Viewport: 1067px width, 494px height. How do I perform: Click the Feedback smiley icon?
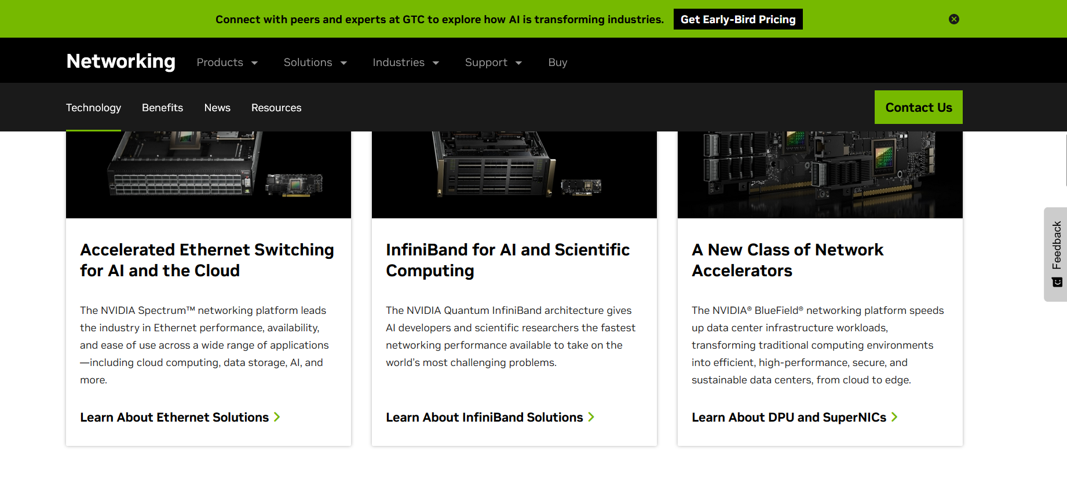[x=1057, y=282]
